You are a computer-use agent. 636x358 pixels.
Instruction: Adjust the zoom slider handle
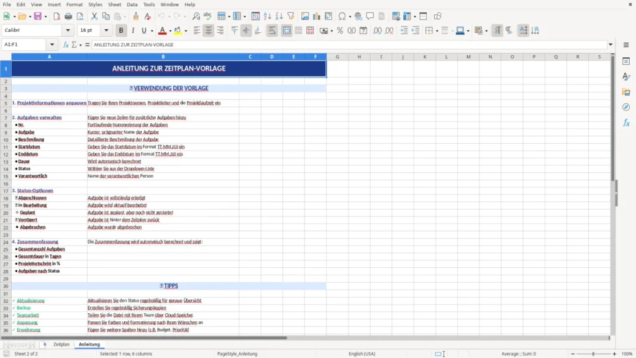pyautogui.click(x=593, y=354)
